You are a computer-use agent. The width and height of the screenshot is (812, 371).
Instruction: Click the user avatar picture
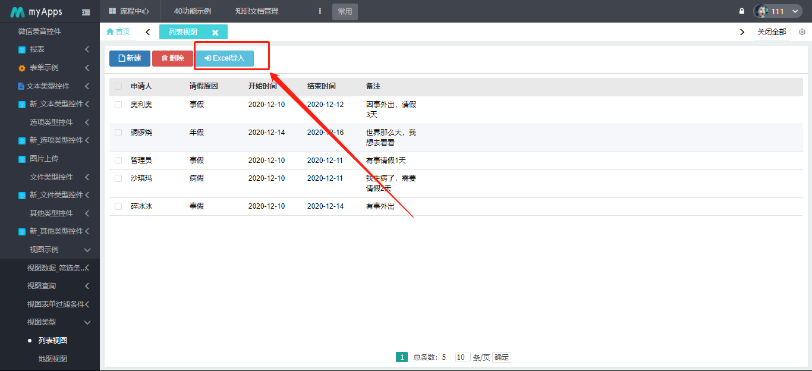point(761,11)
